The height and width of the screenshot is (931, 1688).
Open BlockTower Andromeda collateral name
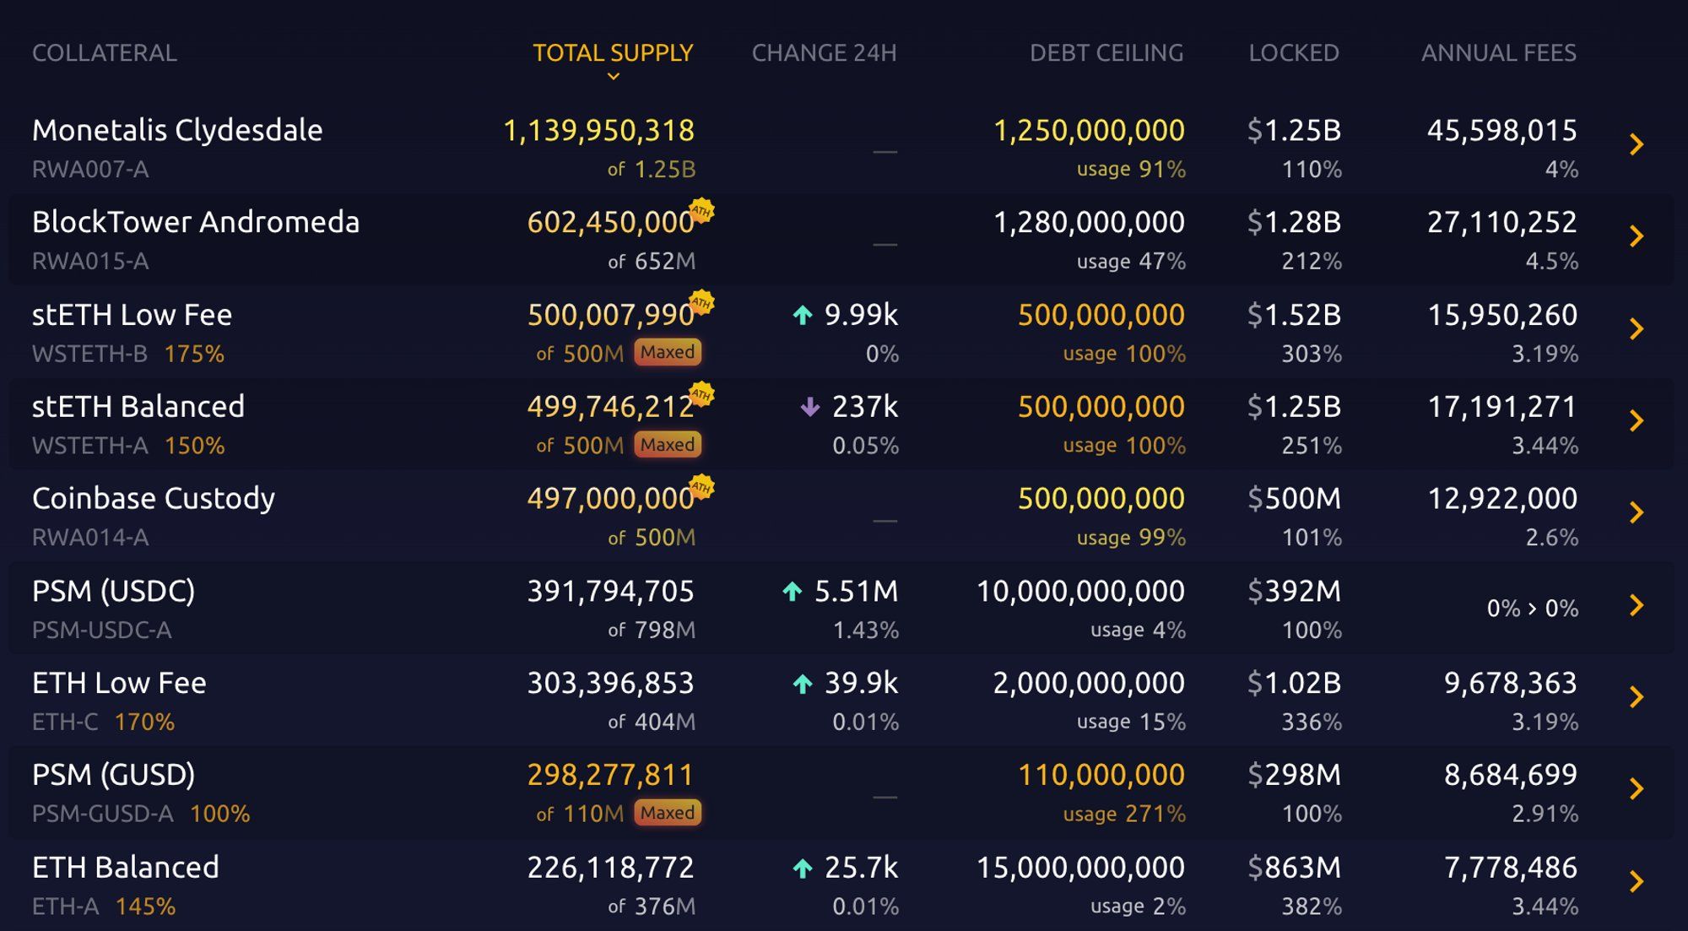point(196,223)
